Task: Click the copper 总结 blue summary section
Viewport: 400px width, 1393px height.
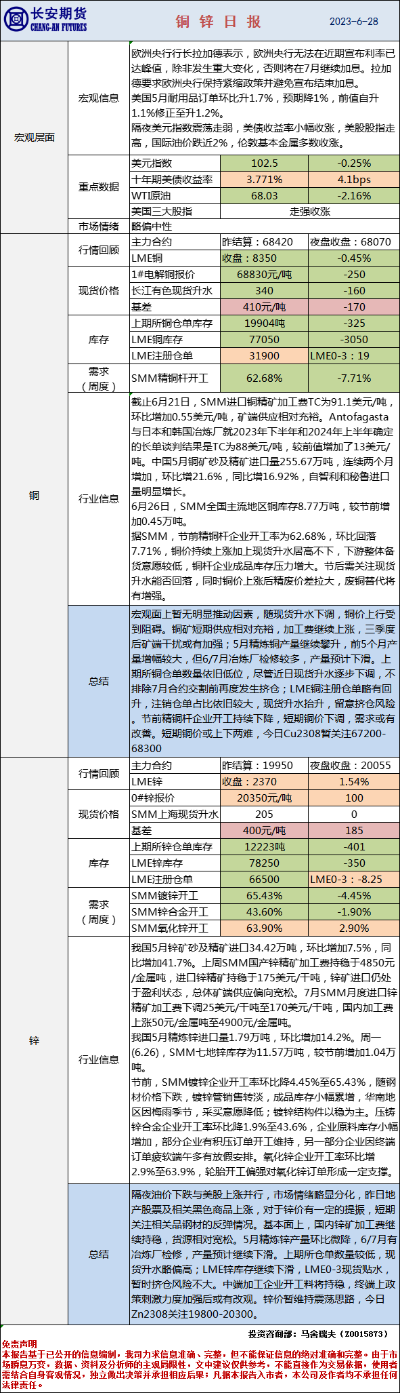Action: [264, 681]
